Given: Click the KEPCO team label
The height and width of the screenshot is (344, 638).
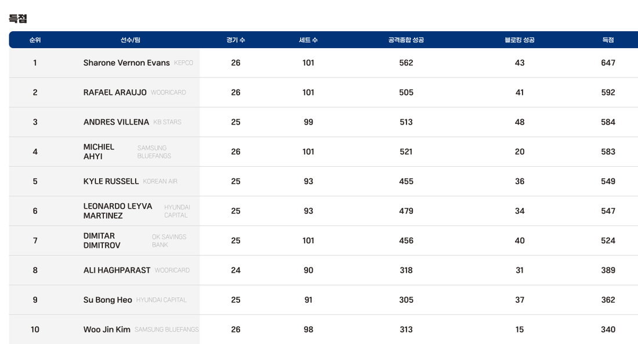Looking at the screenshot, I should pyautogui.click(x=183, y=63).
